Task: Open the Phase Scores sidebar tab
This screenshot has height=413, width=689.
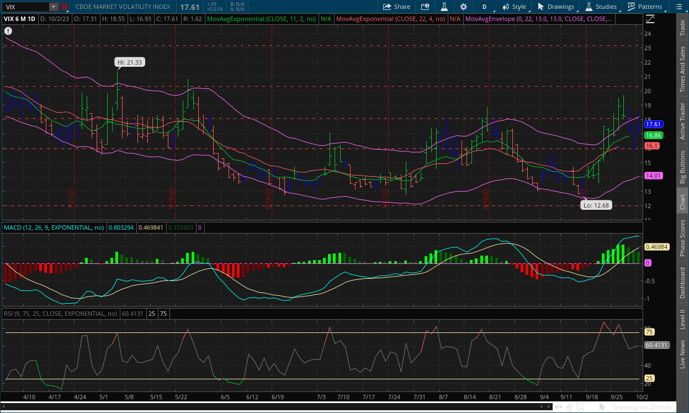Action: (x=682, y=237)
